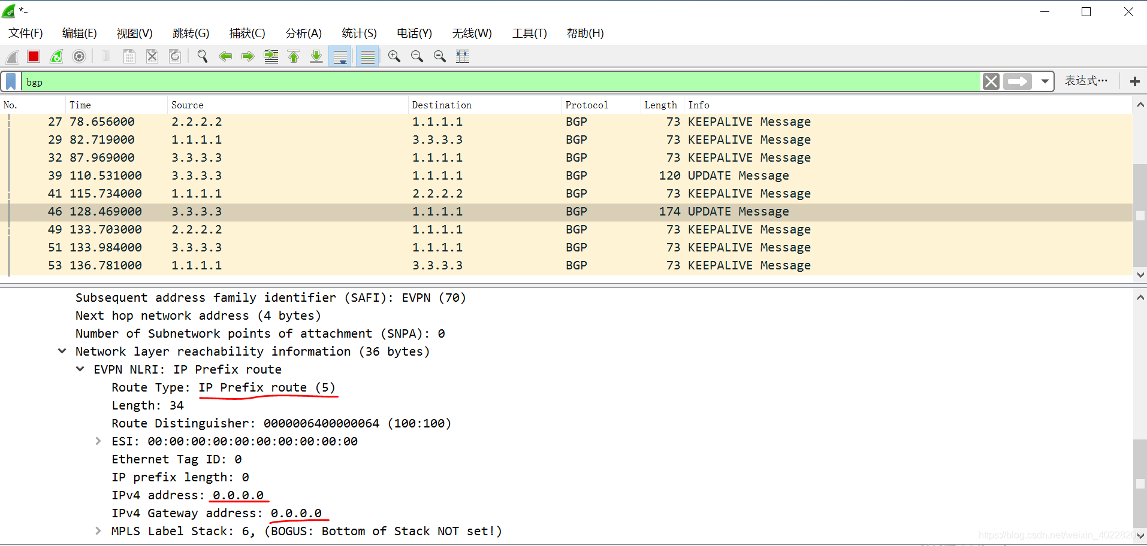Clear the bgp display filter

pyautogui.click(x=991, y=81)
